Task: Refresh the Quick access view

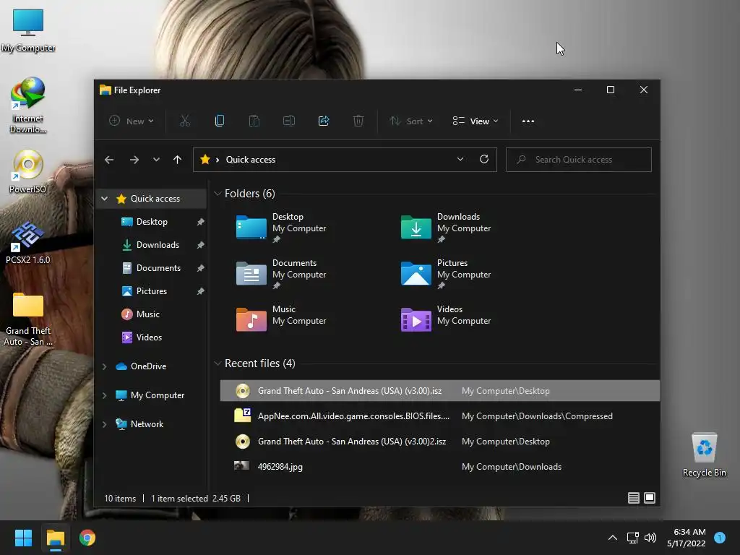Action: click(483, 159)
